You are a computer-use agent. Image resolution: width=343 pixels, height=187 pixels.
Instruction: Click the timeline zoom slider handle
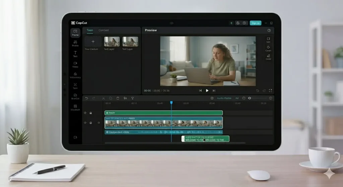[249, 98]
